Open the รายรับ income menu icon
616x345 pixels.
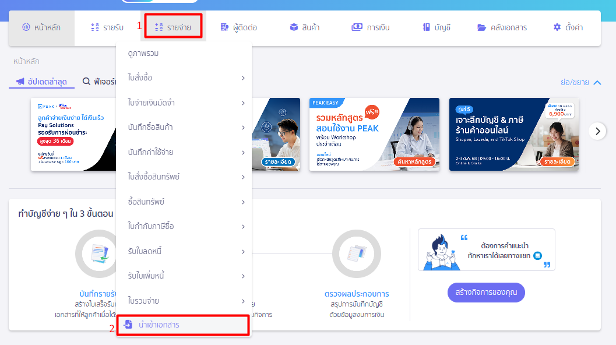[x=94, y=27]
